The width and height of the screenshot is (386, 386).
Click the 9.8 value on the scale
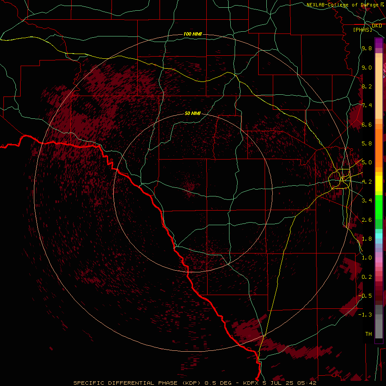click(367, 48)
